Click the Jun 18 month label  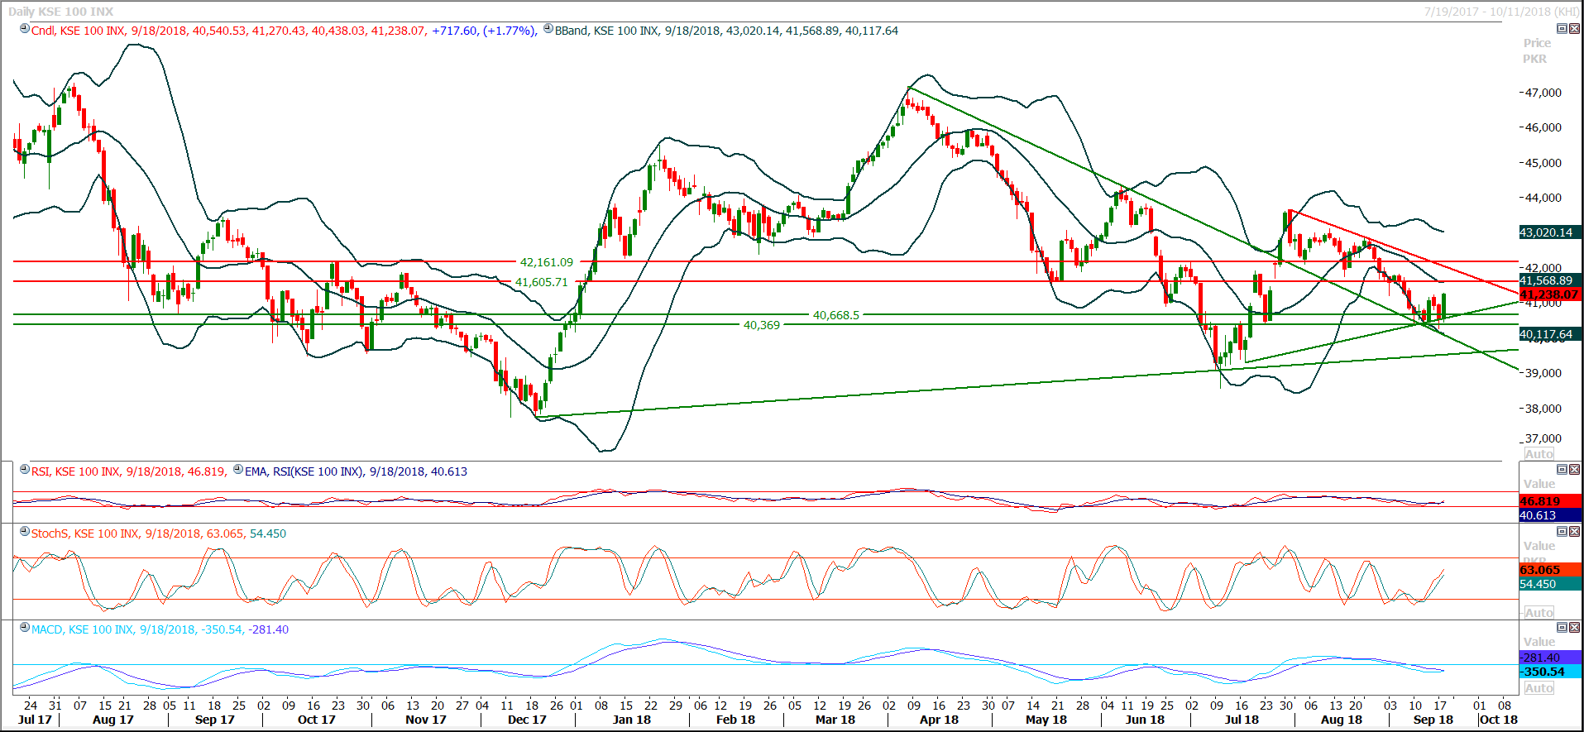(x=1145, y=720)
